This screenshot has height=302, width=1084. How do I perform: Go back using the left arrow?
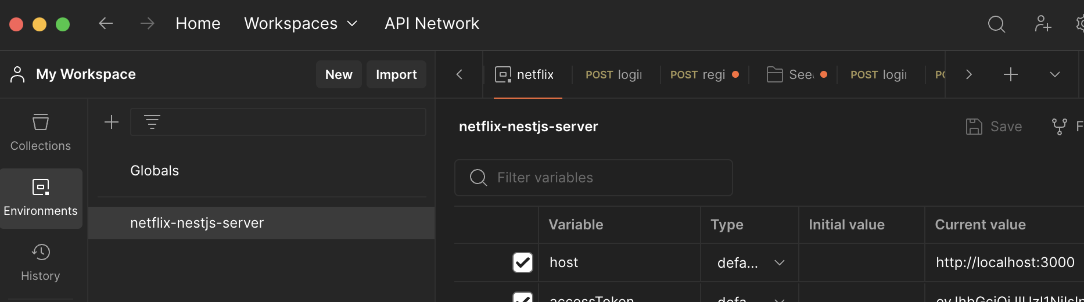[x=106, y=23]
